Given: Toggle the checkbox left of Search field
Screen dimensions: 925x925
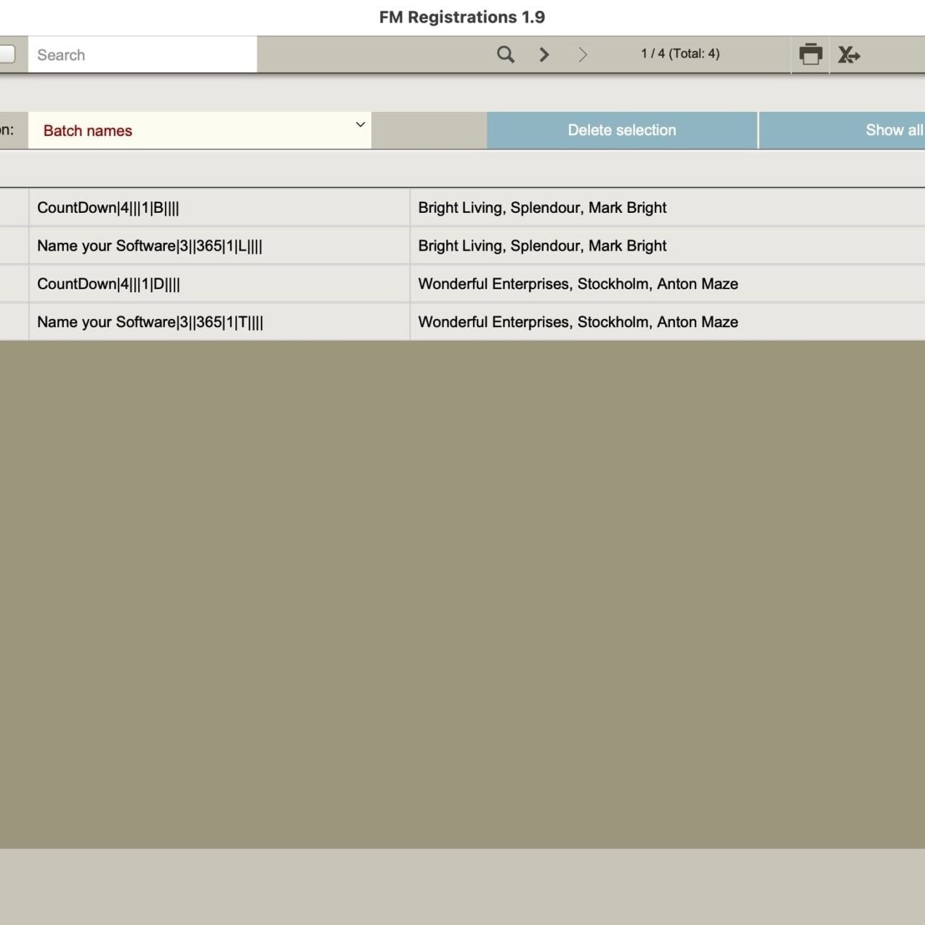Looking at the screenshot, I should tap(7, 54).
